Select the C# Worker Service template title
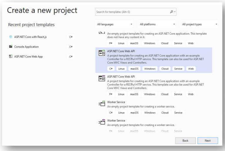225x151 pixels. 116,102
